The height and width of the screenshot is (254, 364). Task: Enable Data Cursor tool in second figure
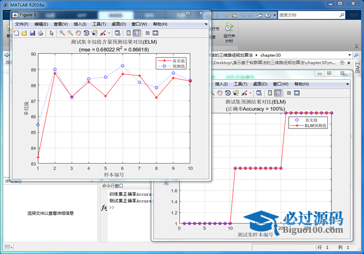(236, 93)
